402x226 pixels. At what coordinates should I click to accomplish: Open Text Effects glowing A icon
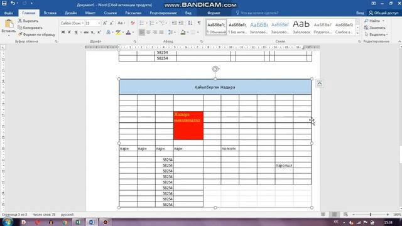[x=108, y=32]
